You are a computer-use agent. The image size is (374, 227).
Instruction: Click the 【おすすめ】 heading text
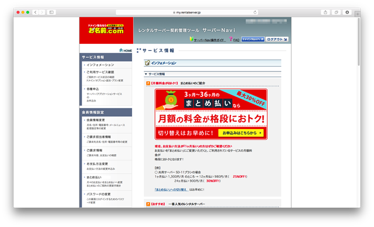click(x=158, y=204)
